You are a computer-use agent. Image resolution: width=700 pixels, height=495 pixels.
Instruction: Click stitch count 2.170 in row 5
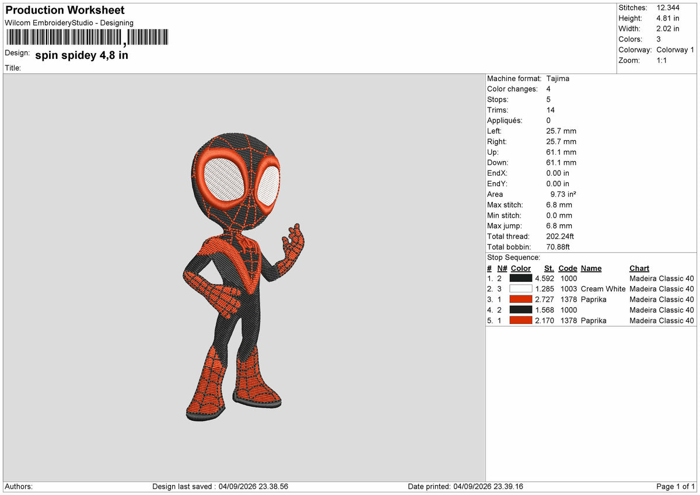coord(544,321)
